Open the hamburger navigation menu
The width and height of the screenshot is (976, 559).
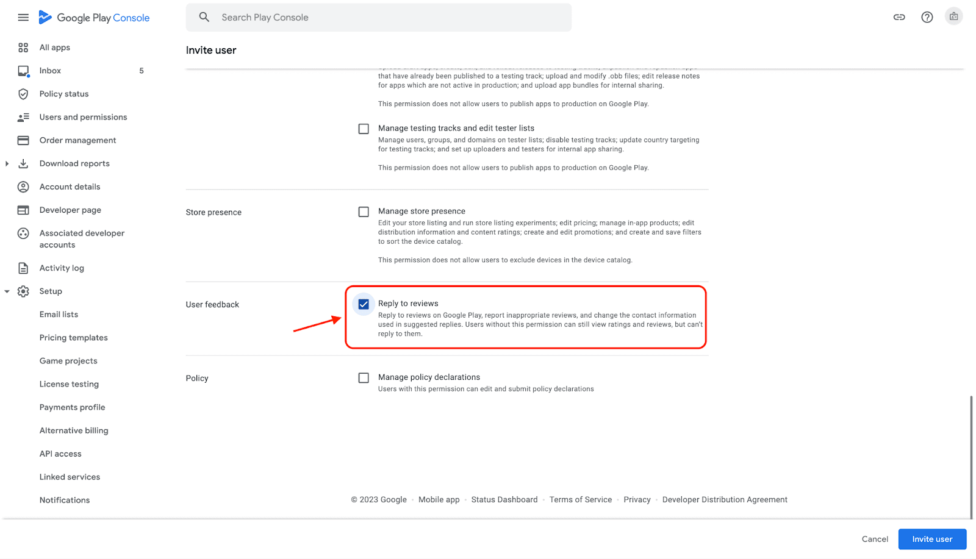click(x=23, y=18)
